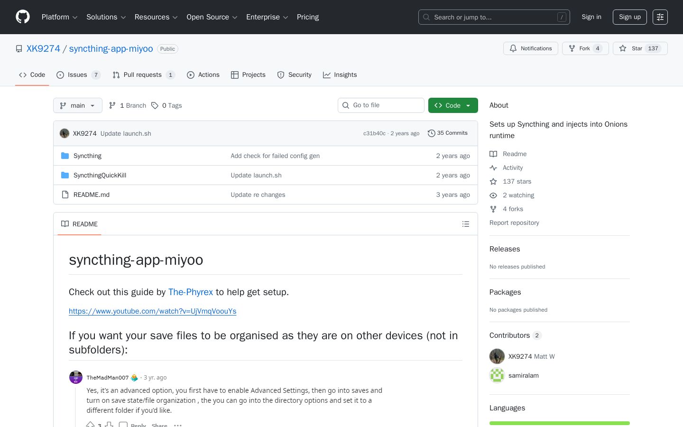Star the syncthing-app-miyoo repository
Image resolution: width=683 pixels, height=427 pixels.
coord(640,48)
